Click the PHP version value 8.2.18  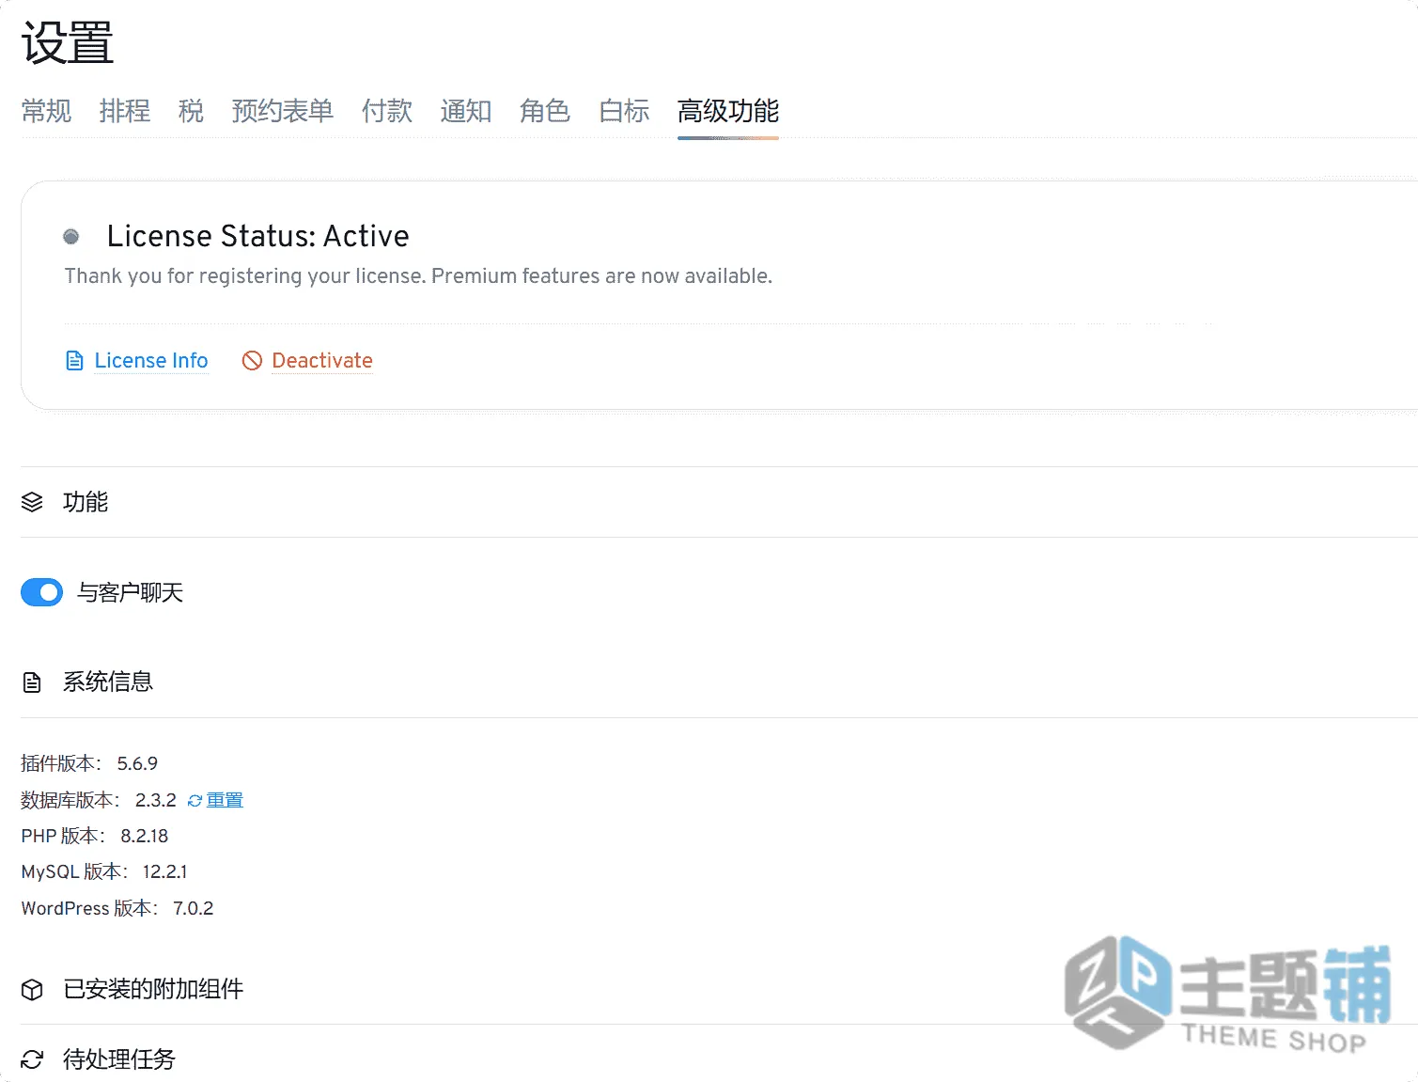click(x=145, y=836)
